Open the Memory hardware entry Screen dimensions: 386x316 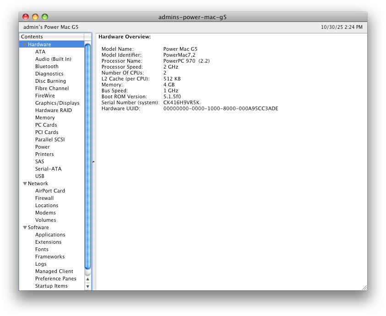tap(45, 118)
